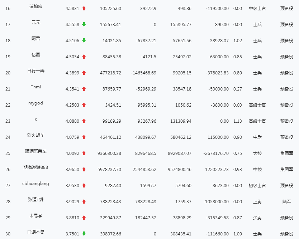
Task: Click the red up arrow beside 4.0092
Action: pos(84,153)
